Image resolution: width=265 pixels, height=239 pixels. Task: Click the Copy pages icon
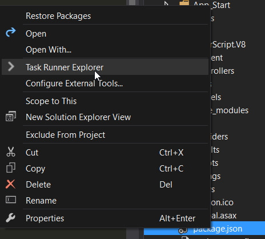[11, 168]
